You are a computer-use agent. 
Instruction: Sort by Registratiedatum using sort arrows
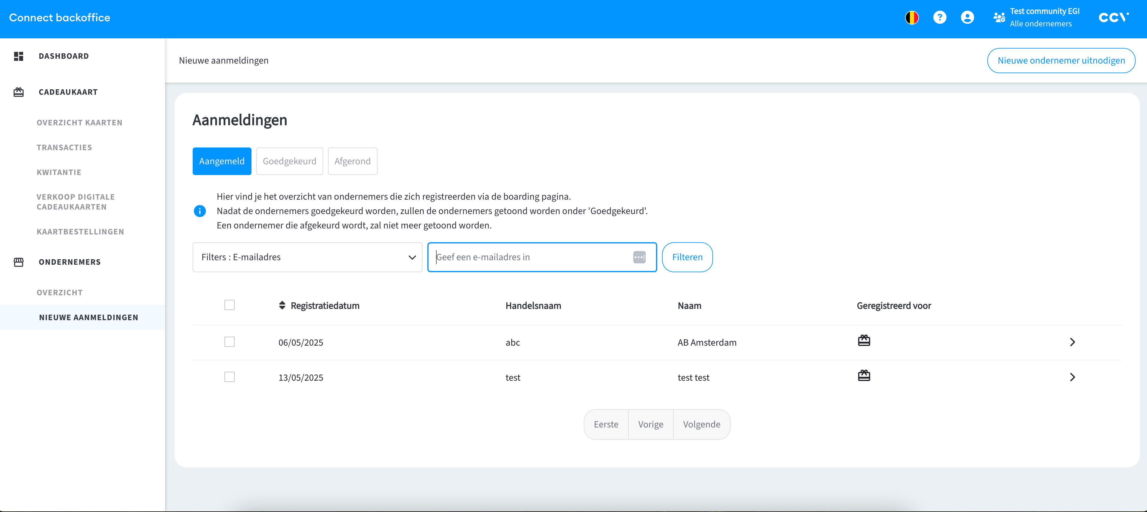click(282, 305)
